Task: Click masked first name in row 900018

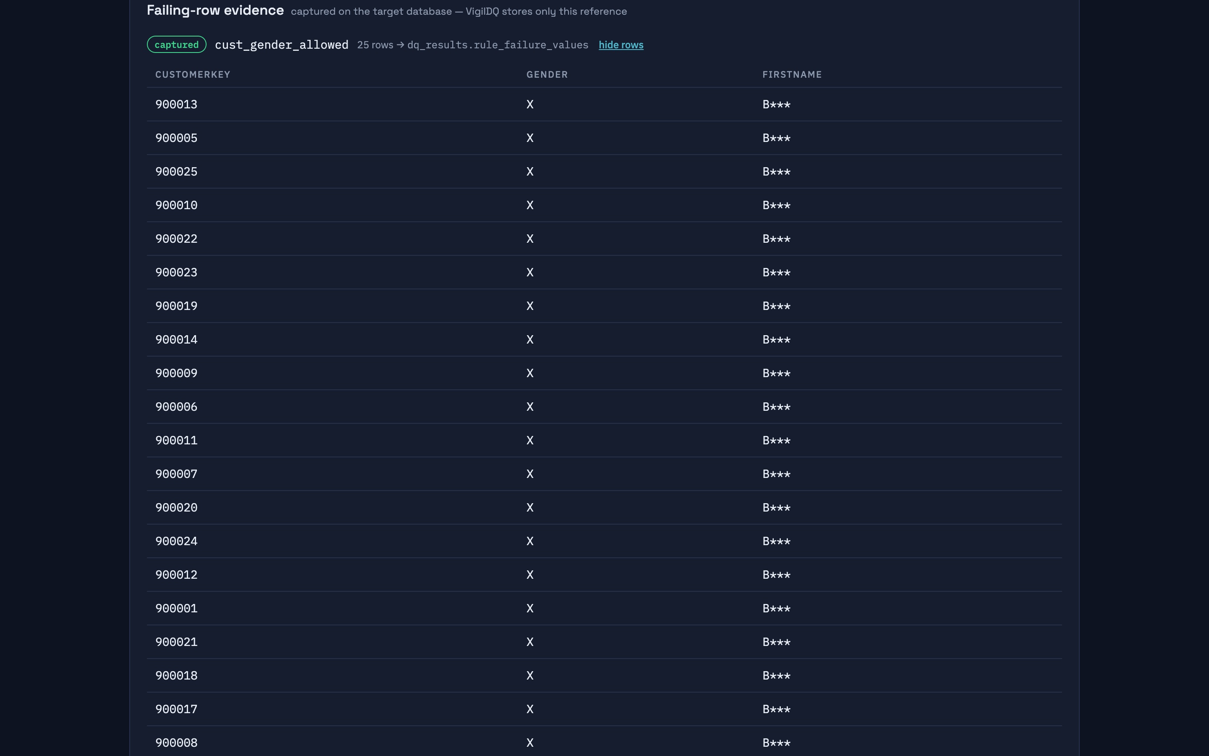Action: pyautogui.click(x=776, y=675)
